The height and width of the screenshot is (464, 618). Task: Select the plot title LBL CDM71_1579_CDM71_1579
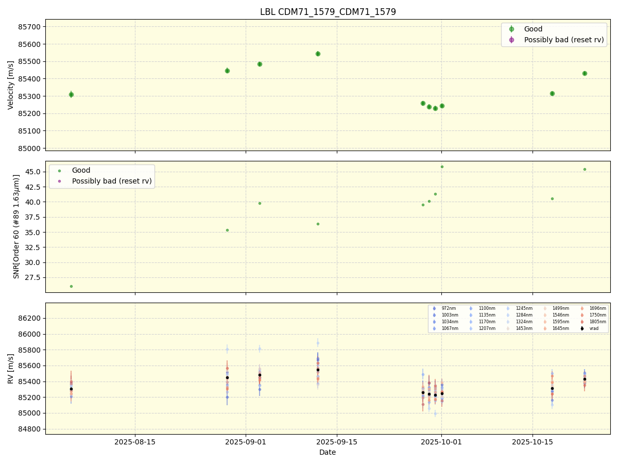pos(328,12)
